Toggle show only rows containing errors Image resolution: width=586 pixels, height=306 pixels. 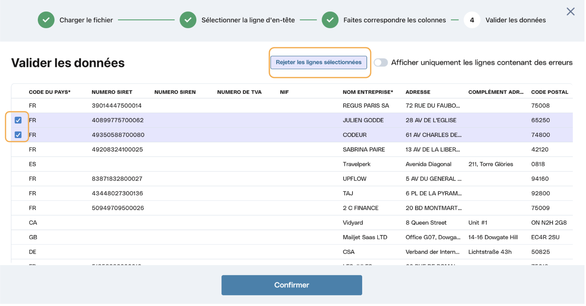[x=381, y=63]
